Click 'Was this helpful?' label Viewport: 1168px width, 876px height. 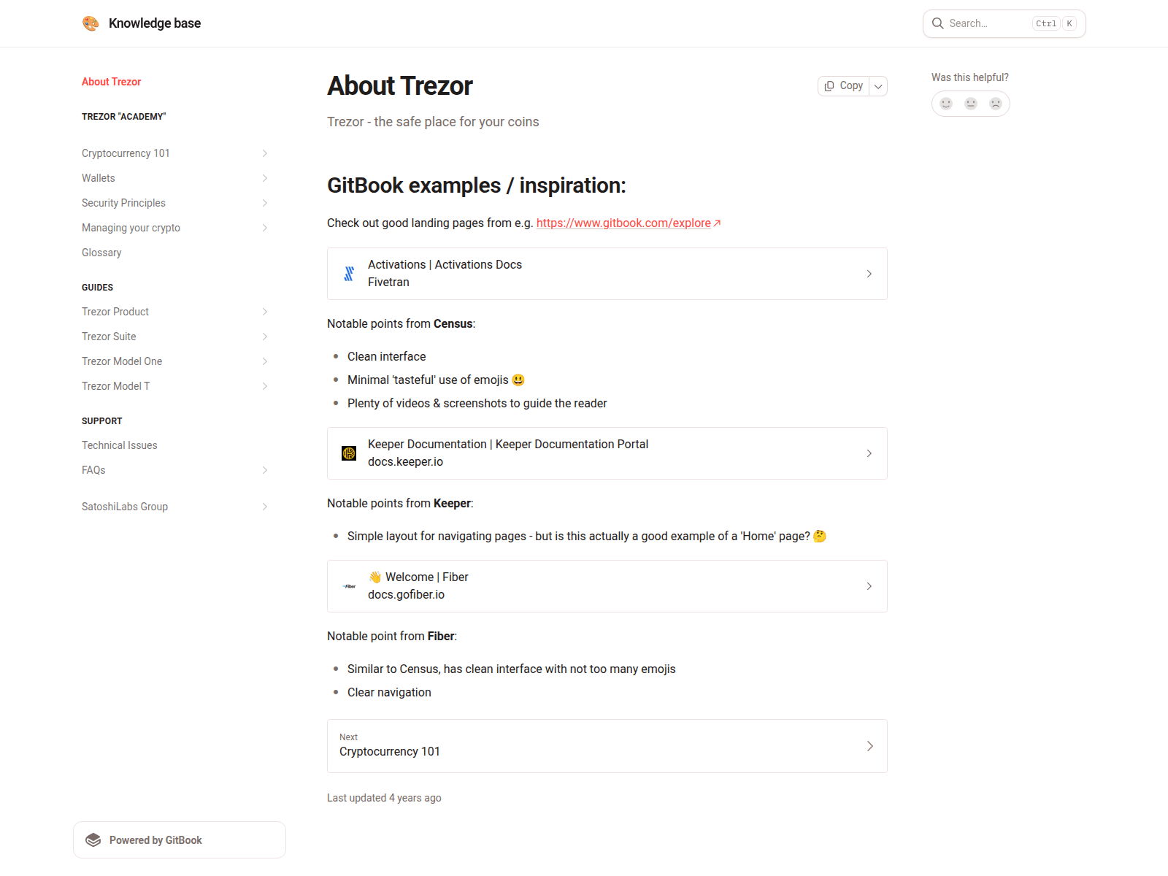[x=970, y=77]
